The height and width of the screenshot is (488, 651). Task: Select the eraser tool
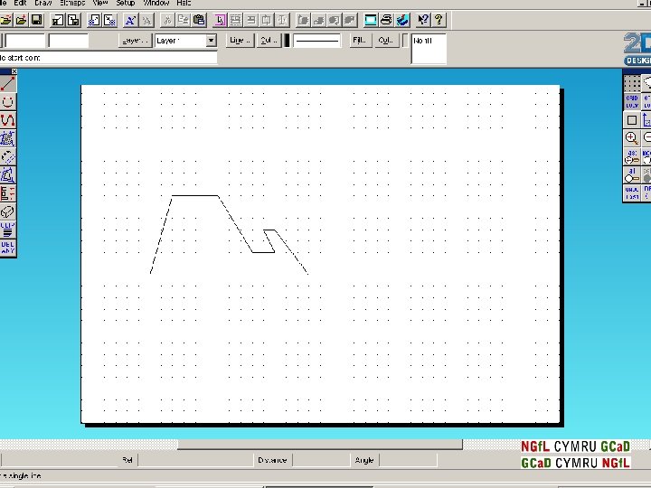tap(8, 211)
